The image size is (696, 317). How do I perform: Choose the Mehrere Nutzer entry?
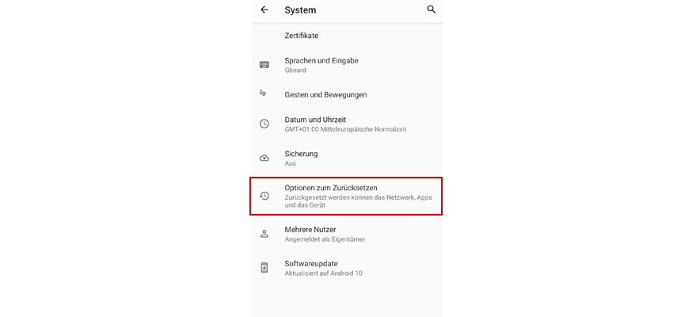coord(310,230)
